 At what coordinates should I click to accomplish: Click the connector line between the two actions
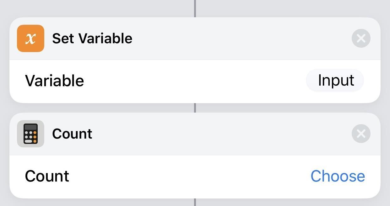tap(195, 108)
